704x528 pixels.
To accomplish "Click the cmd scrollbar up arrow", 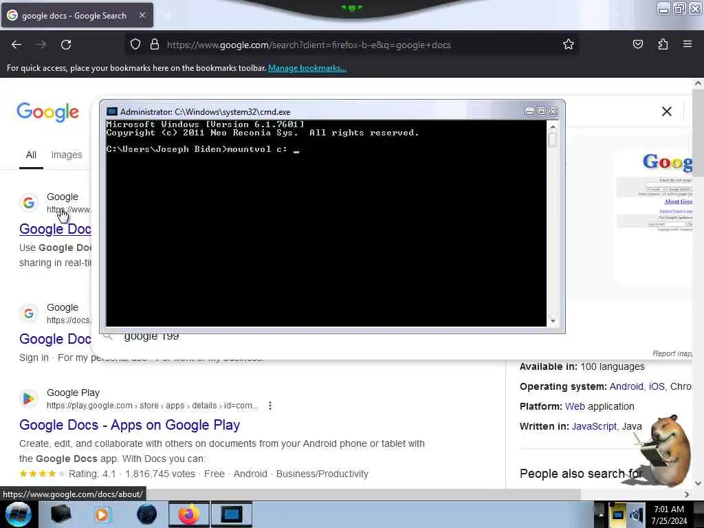I will tap(553, 127).
